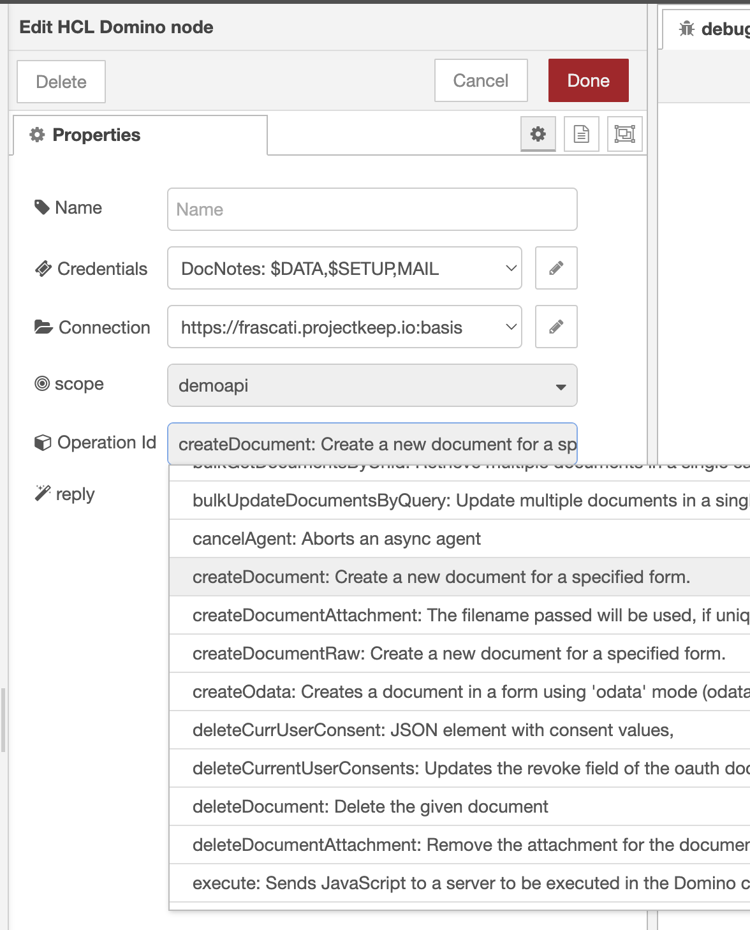
Task: Choose execute JavaScript operation
Action: click(460, 883)
